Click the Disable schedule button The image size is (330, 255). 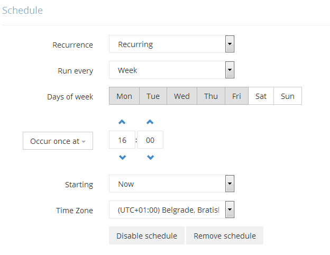pyautogui.click(x=146, y=236)
